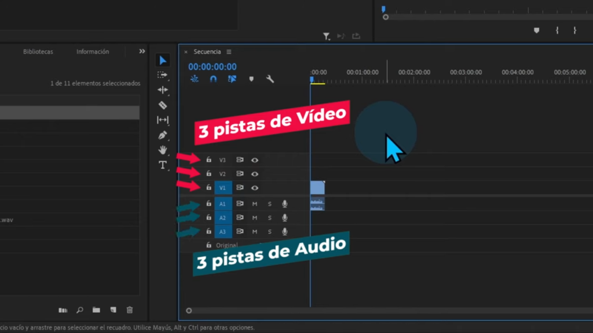This screenshot has height=333, width=593.
Task: Toggle A1 track targeting
Action: click(223, 204)
